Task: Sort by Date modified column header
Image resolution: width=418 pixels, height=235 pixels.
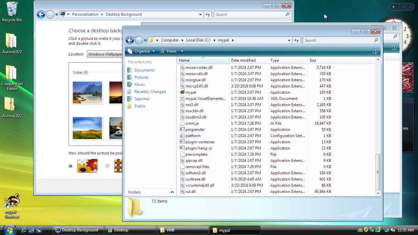Action: [x=249, y=60]
